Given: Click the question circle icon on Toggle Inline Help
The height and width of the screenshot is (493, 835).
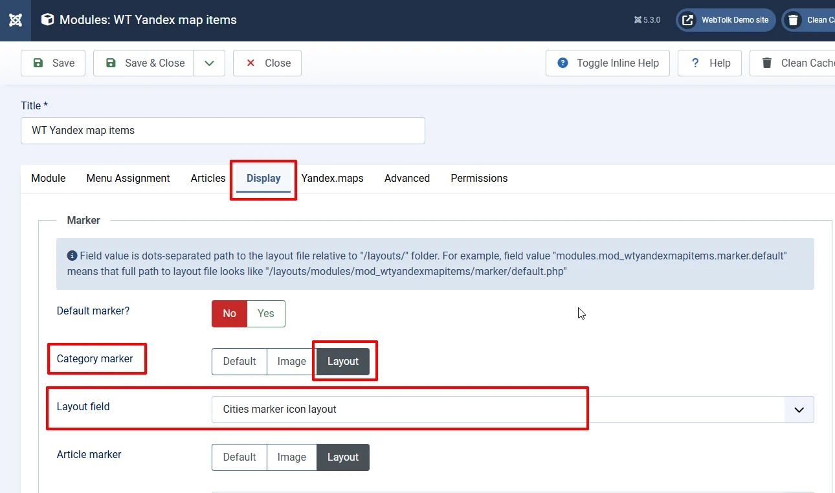Looking at the screenshot, I should click(563, 63).
